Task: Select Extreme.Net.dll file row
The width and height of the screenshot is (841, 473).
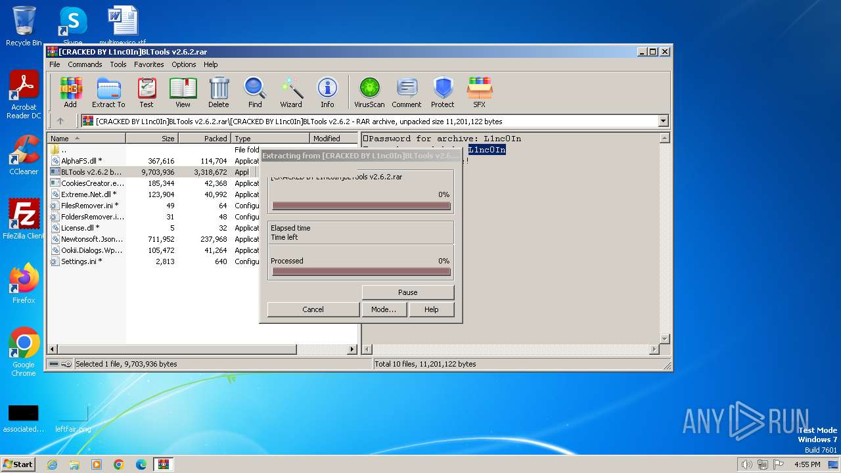Action: (154, 194)
